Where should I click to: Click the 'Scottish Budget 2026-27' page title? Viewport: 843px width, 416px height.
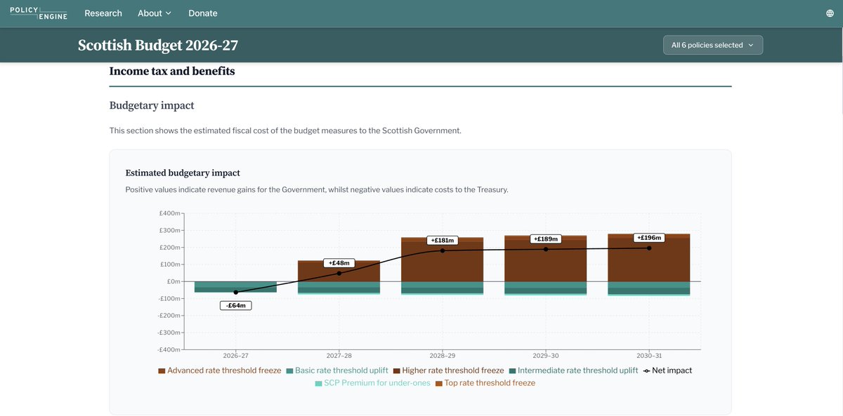click(158, 46)
